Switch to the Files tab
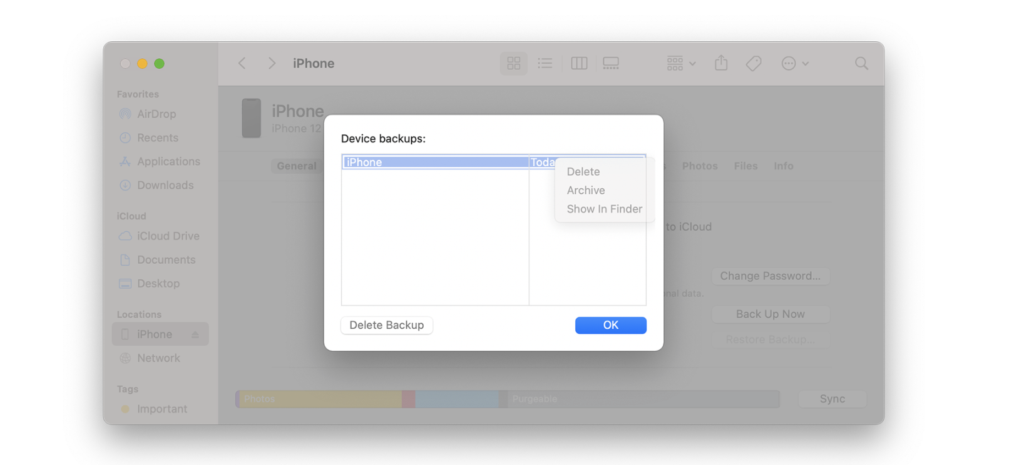This screenshot has height=465, width=1019. click(745, 166)
